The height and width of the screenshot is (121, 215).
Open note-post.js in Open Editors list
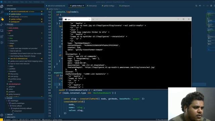pyautogui.click(x=15, y=17)
